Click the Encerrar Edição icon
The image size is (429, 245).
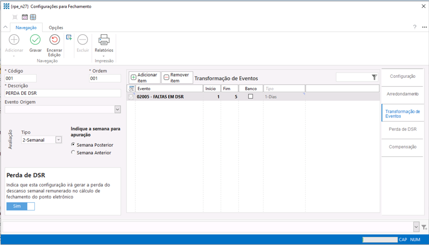[x=54, y=40]
